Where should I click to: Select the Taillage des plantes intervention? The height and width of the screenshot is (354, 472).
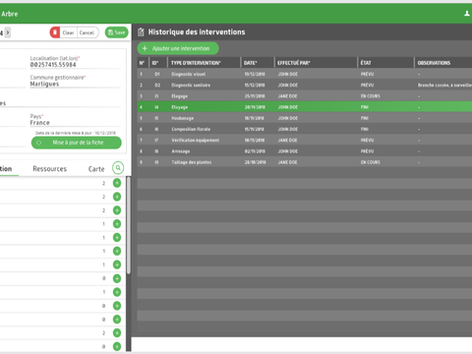(305, 162)
